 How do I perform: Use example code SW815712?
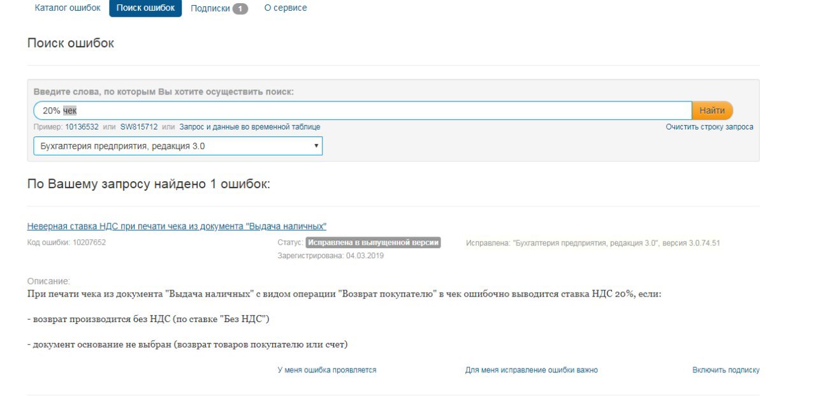pos(139,127)
